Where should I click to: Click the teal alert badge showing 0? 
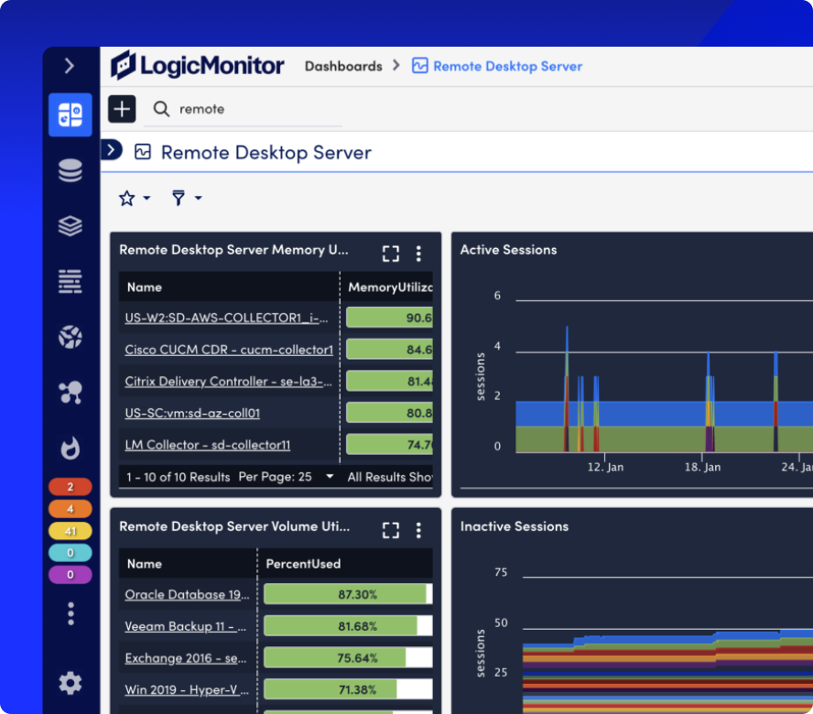tap(70, 553)
